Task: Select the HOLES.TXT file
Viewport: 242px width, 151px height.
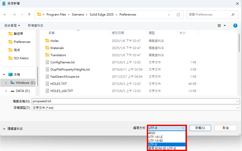Action: click(x=58, y=84)
